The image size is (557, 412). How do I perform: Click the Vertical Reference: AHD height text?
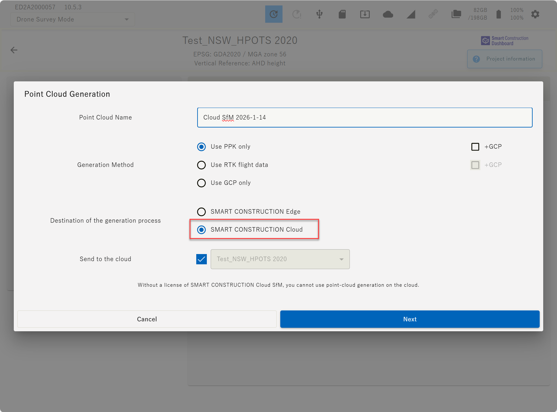240,63
